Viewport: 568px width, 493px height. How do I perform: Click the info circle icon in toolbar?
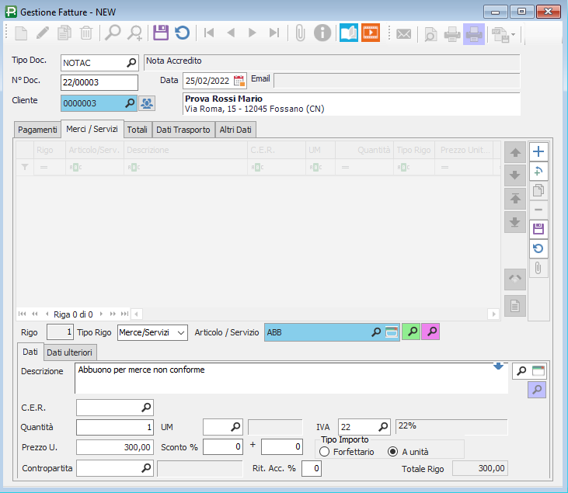click(322, 33)
